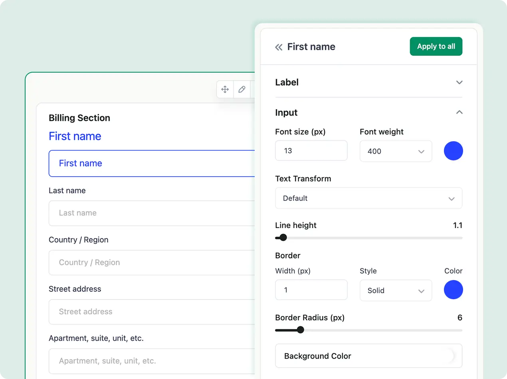Open the Background Color picker
The width and height of the screenshot is (507, 379).
(x=368, y=356)
